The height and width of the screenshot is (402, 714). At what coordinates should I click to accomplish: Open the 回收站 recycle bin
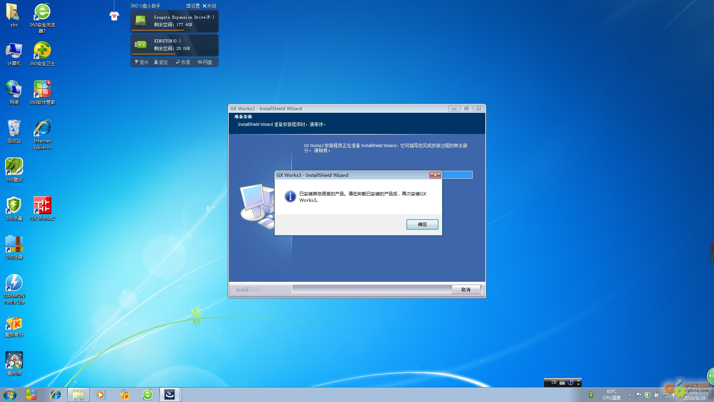[14, 131]
